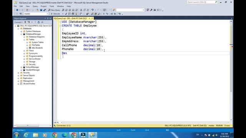Select the XEvent Profiler item

(29, 84)
